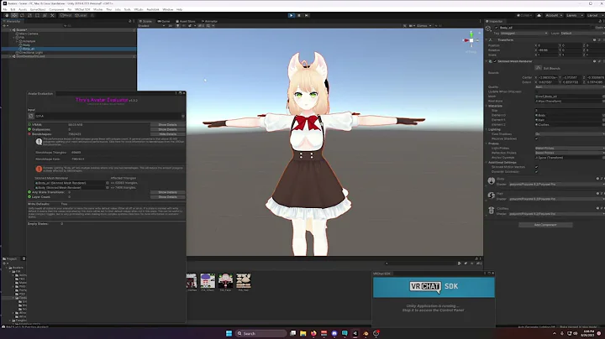Open the Tag dropdown in Inspector
The height and width of the screenshot is (339, 605).
[524, 33]
